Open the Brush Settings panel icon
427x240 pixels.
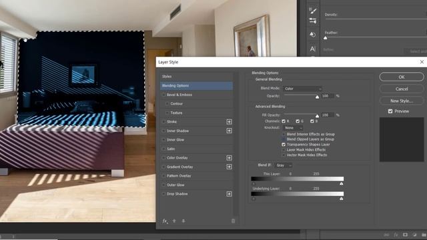(x=313, y=11)
